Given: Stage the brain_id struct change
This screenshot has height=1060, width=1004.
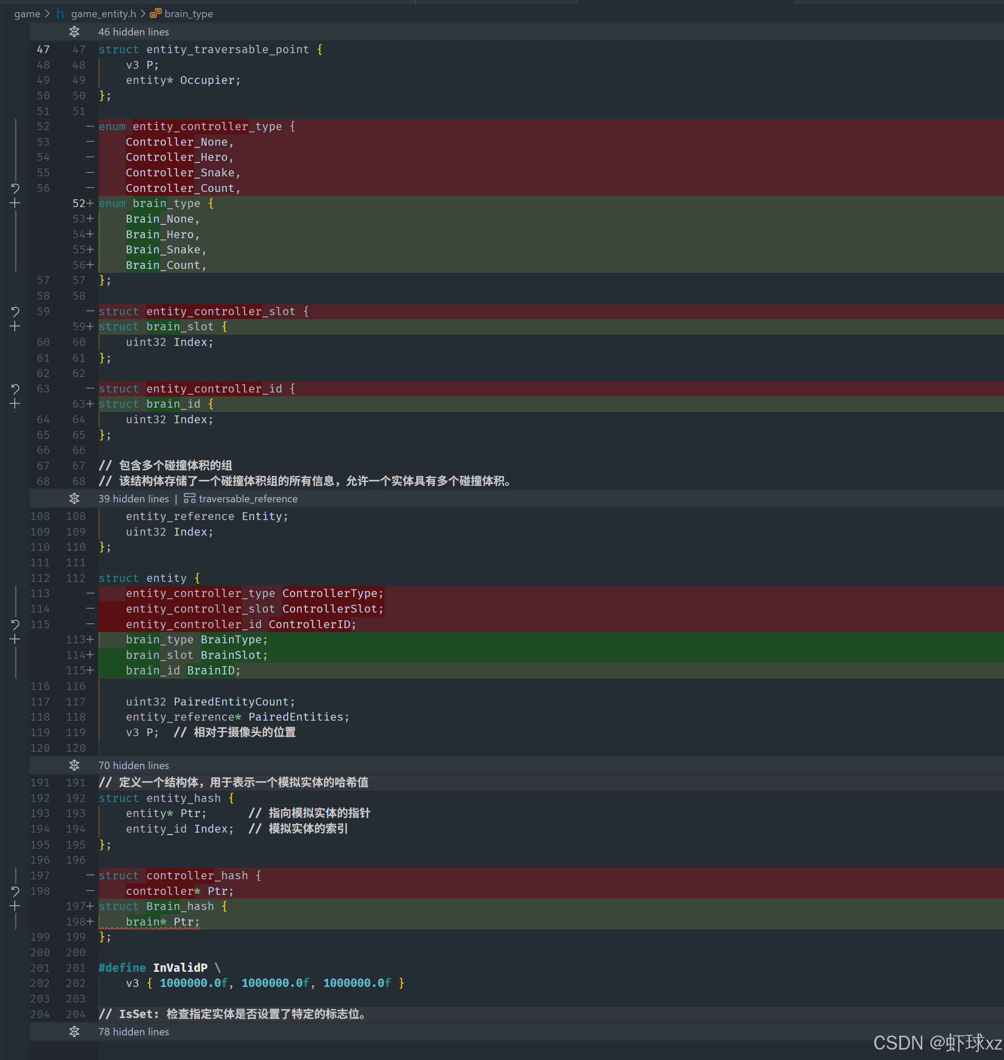Looking at the screenshot, I should pyautogui.click(x=15, y=404).
